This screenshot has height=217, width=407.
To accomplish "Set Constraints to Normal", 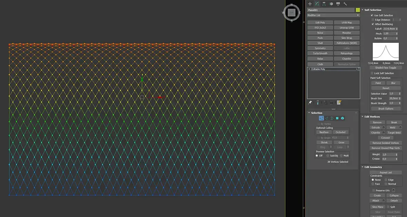I will pyautogui.click(x=386, y=184).
